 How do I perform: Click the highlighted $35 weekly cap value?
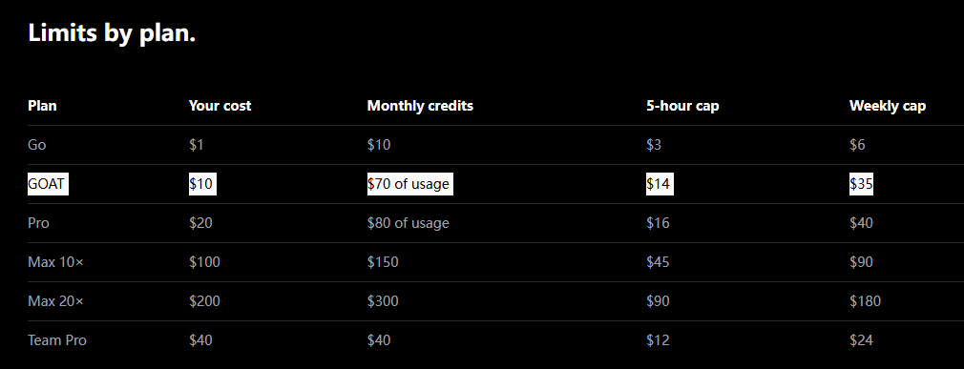pos(861,184)
